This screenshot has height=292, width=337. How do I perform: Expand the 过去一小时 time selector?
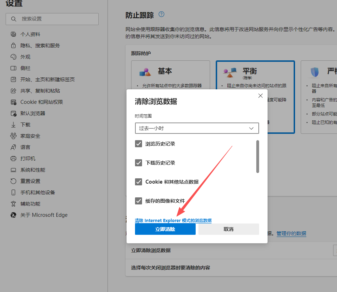click(x=197, y=128)
